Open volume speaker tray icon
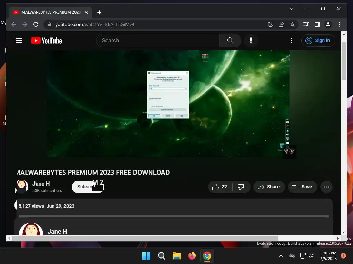Screen dimensions: 353x264 click(x=311, y=256)
